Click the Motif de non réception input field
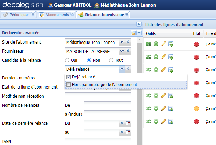Image resolution: width=216 pixels, height=145 pixels. pos(98,96)
